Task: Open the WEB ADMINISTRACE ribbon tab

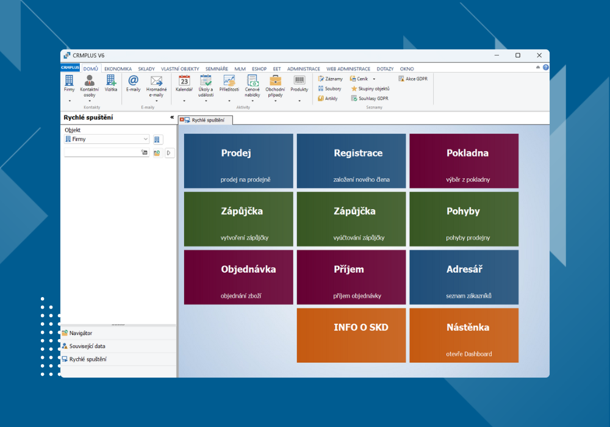Action: pos(348,69)
